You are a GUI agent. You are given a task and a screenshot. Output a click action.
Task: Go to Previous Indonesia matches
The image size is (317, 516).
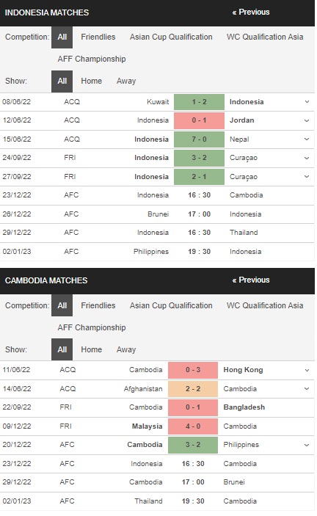point(251,12)
